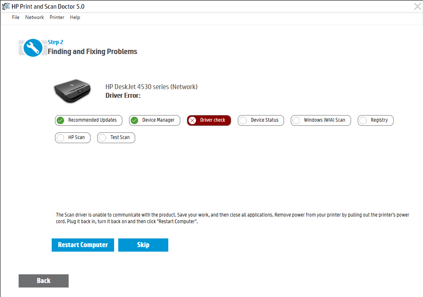The image size is (423, 297).
Task: Click the 'Finding and Fixing Problems' heading
Action: [x=93, y=52]
